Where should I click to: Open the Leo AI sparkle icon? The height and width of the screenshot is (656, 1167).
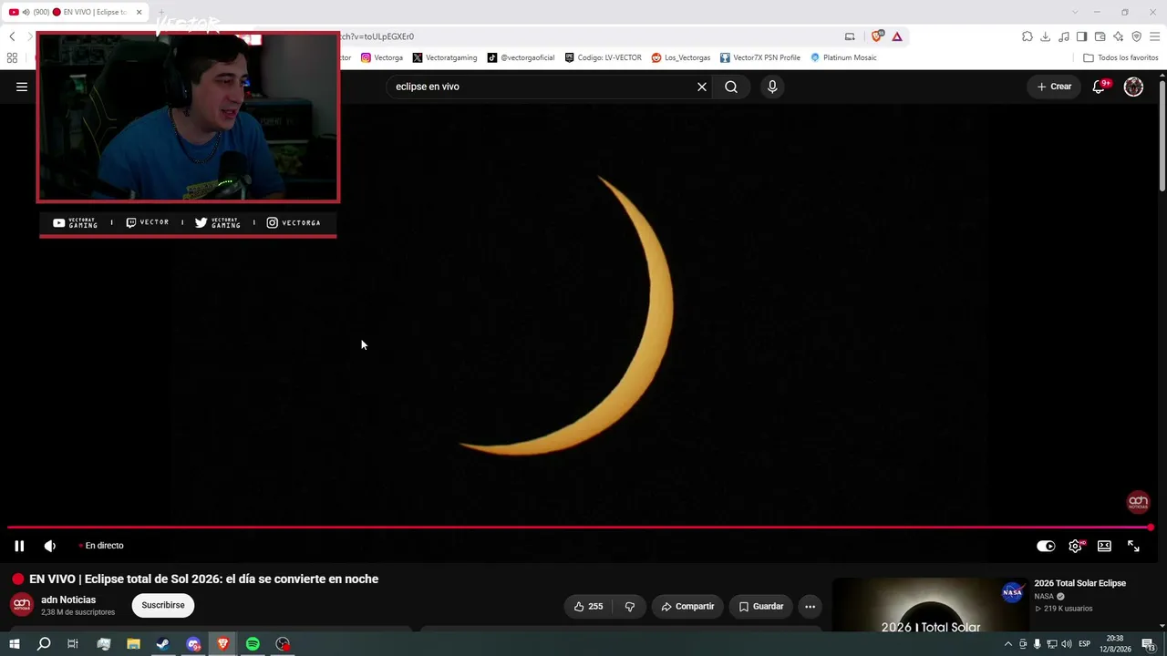coord(1119,36)
